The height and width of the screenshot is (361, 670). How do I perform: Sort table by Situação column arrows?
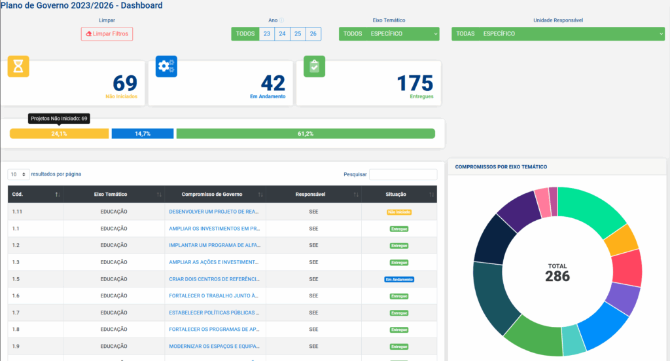tap(431, 195)
